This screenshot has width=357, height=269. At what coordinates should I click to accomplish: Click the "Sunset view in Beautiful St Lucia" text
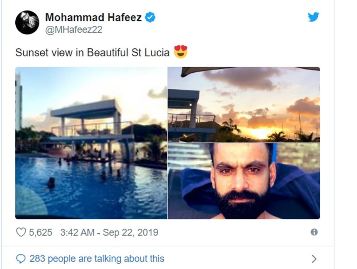pyautogui.click(x=92, y=52)
